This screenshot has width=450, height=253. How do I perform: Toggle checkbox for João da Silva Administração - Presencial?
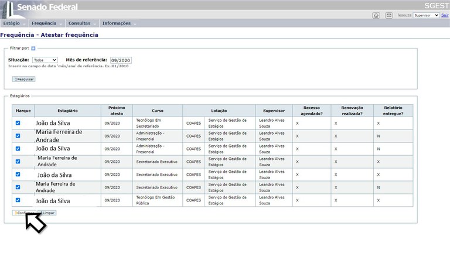pyautogui.click(x=18, y=149)
